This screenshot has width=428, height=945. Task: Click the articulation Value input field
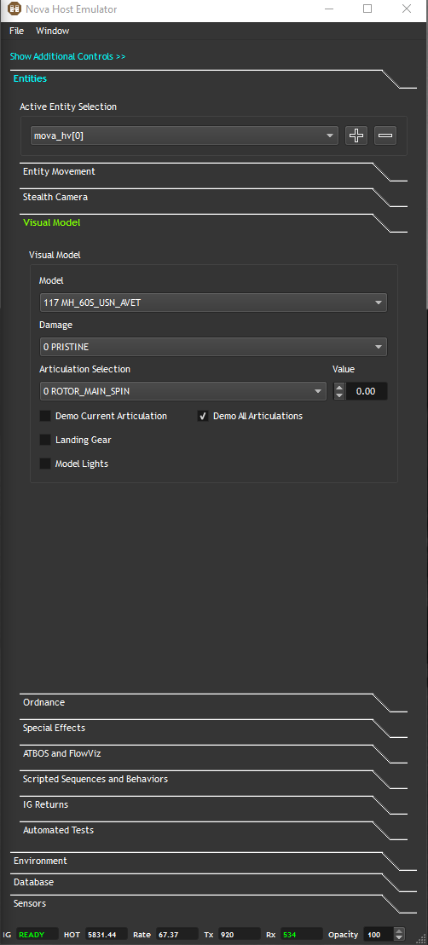click(366, 391)
